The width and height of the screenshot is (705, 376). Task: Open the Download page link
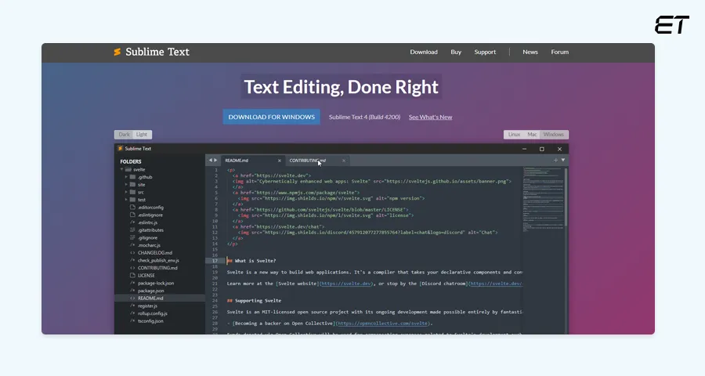(x=424, y=52)
